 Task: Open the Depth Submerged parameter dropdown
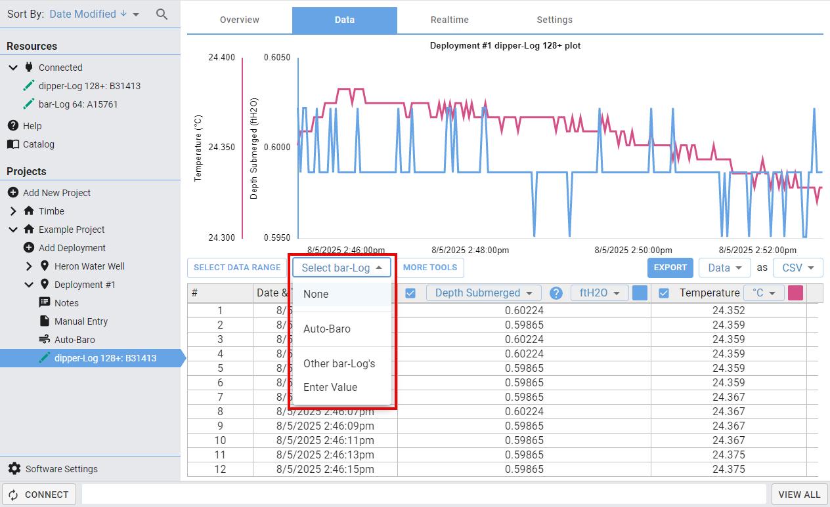point(484,293)
